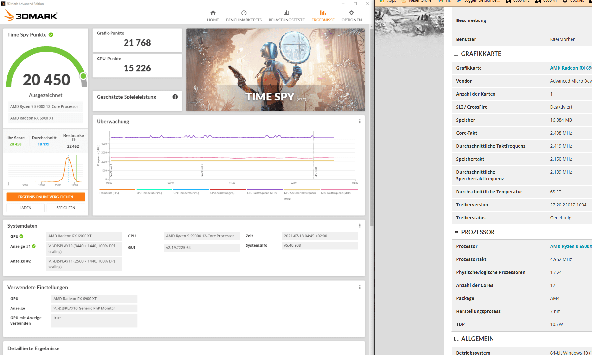Click the PROZESSOR section icon in browser
592x355 pixels.
coord(456,232)
